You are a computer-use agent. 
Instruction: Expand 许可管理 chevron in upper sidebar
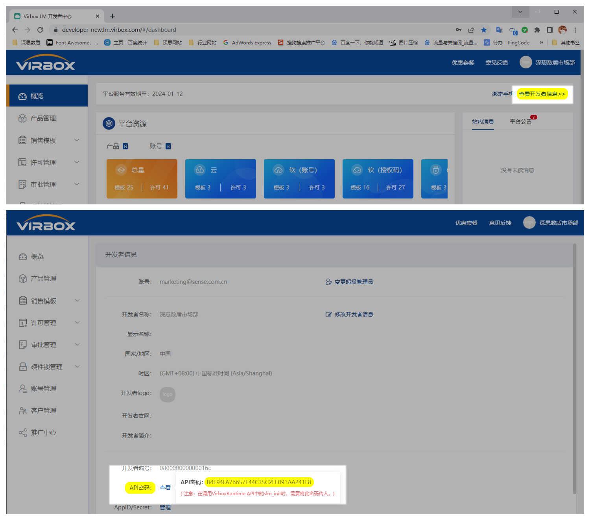(x=77, y=162)
